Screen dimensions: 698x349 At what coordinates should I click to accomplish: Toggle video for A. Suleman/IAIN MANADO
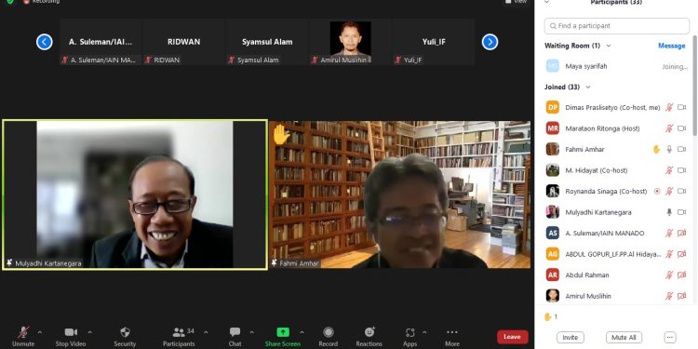click(681, 233)
